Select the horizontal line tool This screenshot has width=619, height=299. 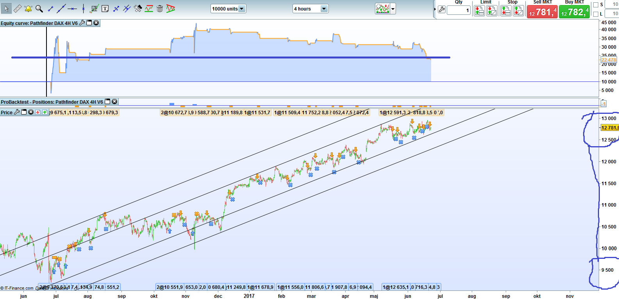[x=72, y=9]
